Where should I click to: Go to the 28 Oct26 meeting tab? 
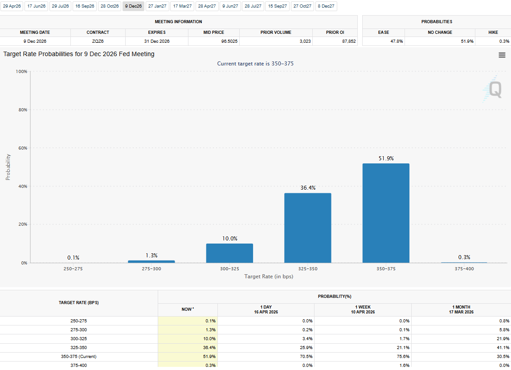click(x=109, y=6)
